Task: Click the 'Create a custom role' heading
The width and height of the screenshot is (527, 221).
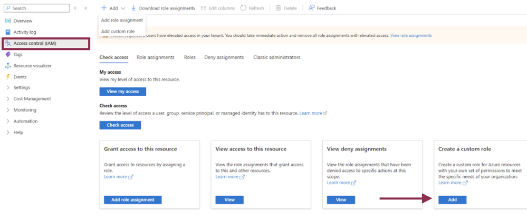Action: click(x=465, y=149)
